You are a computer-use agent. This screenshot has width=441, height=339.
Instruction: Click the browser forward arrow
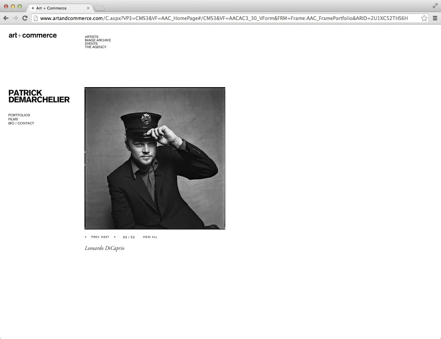15,18
